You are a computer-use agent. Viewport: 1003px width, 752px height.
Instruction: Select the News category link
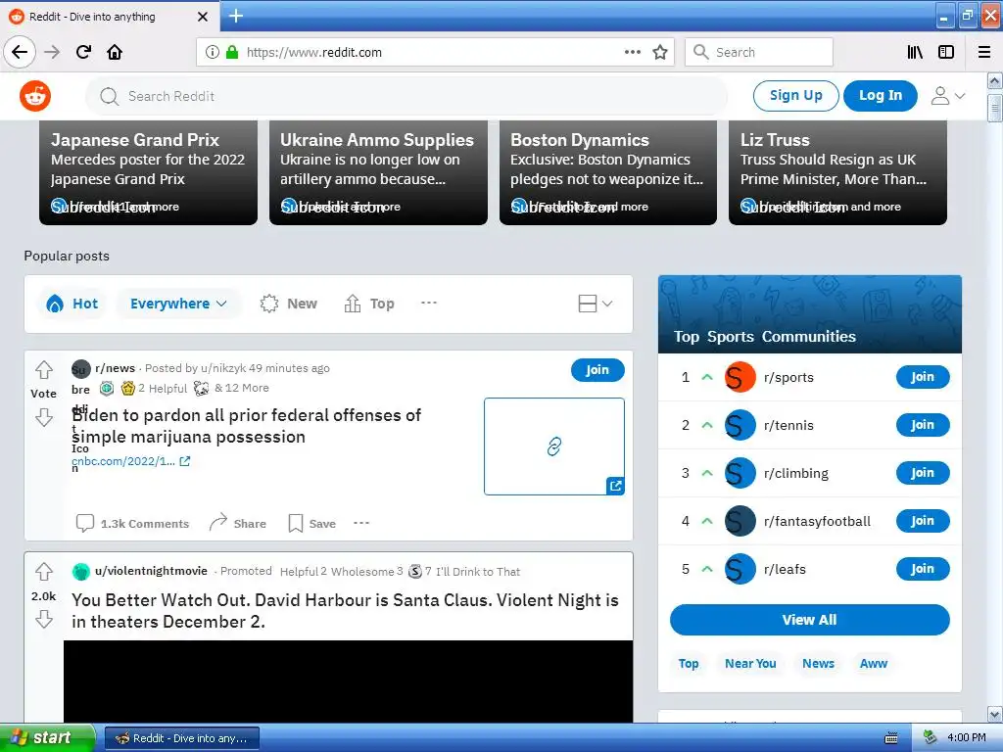[818, 664]
